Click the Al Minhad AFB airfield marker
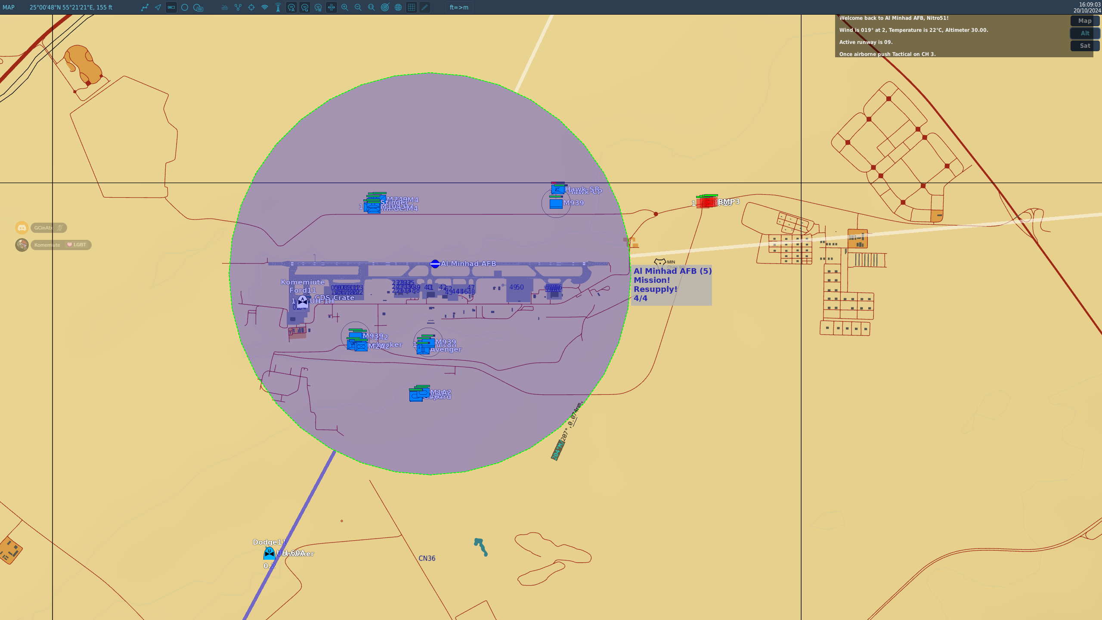 click(x=435, y=263)
